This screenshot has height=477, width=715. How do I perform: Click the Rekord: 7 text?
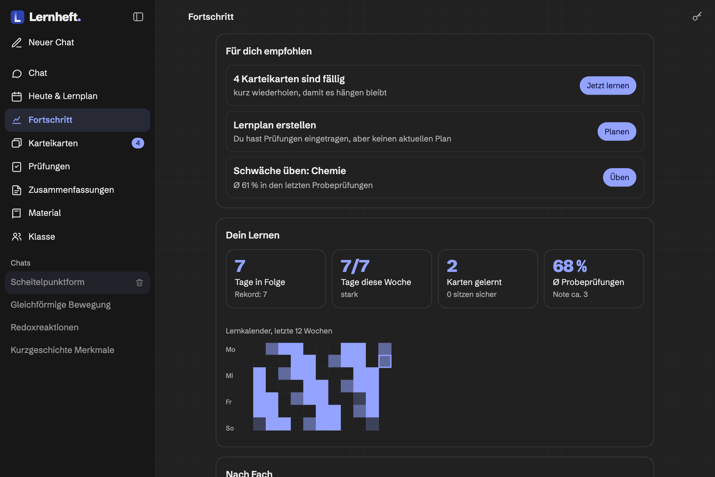(251, 295)
